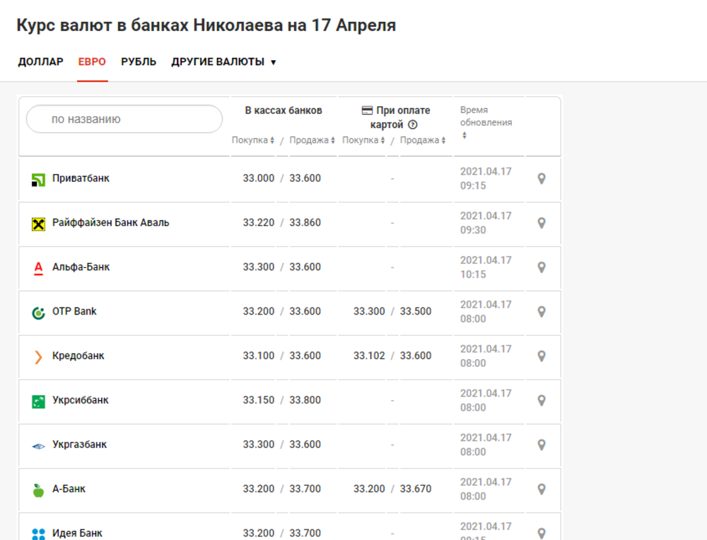The width and height of the screenshot is (707, 540).
Task: Open the OTP Bank link
Action: point(74,312)
